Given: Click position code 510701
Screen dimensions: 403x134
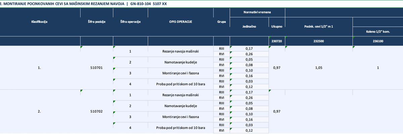Looking at the screenshot, I should pyautogui.click(x=97, y=68).
